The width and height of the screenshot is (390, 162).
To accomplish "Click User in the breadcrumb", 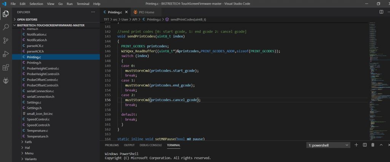I will click(x=125, y=19).
